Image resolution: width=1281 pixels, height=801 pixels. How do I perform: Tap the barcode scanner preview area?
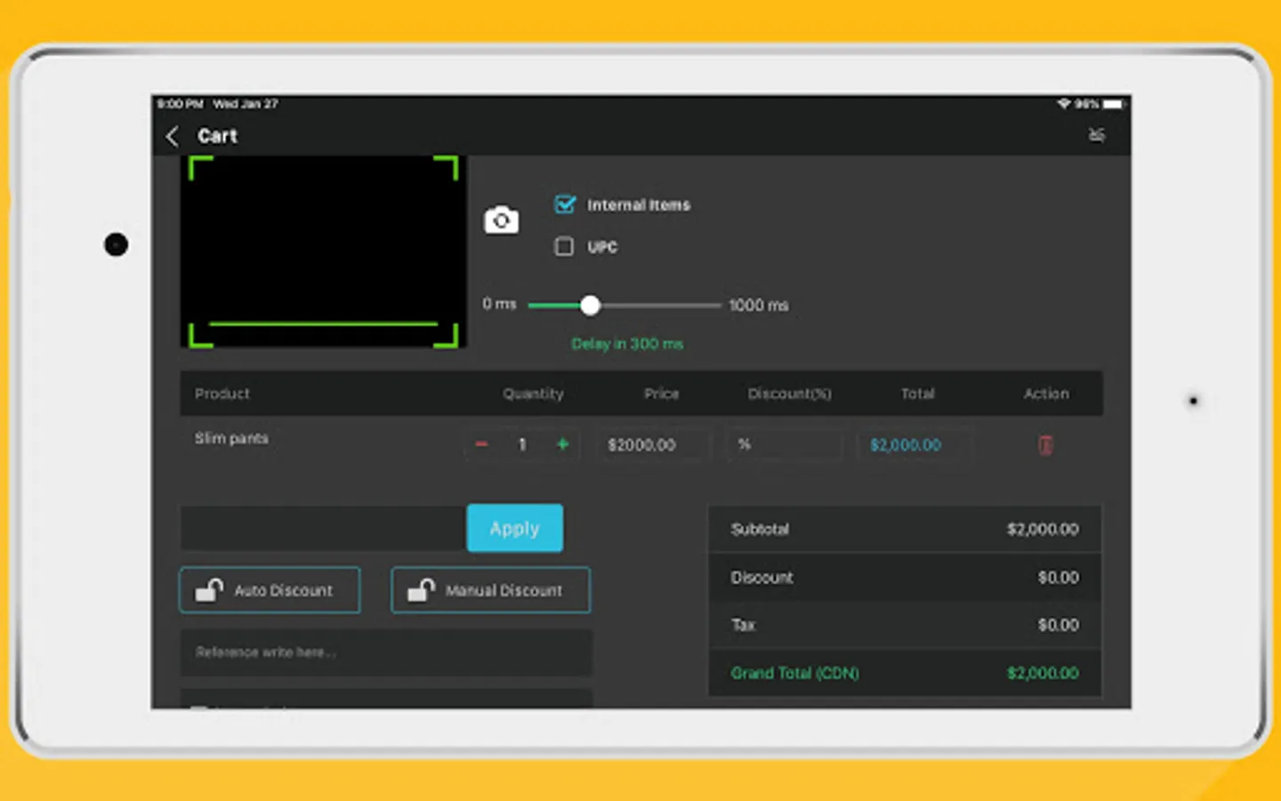(x=324, y=252)
